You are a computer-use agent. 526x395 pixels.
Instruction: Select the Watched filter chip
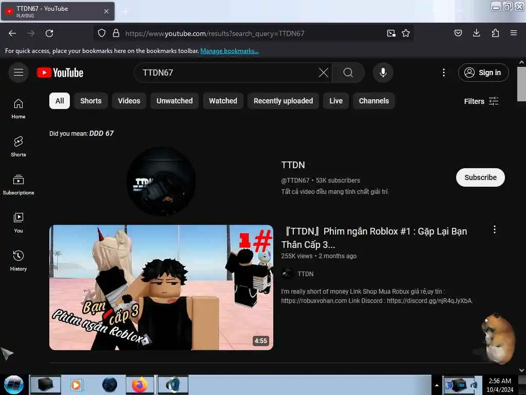(223, 101)
